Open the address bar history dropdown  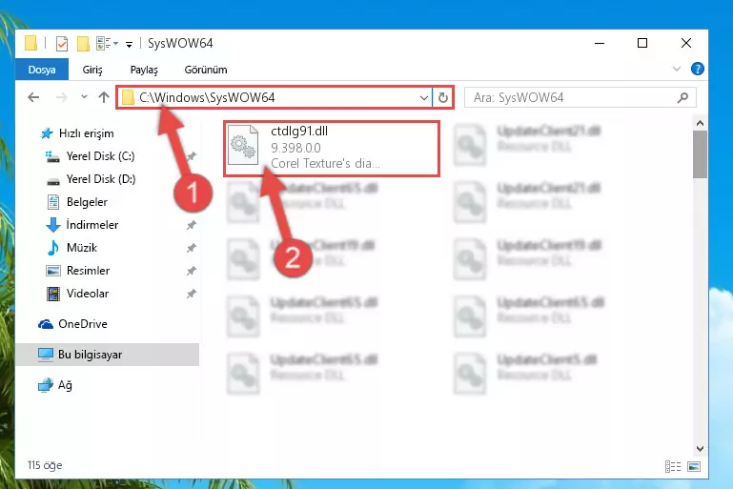pyautogui.click(x=423, y=98)
